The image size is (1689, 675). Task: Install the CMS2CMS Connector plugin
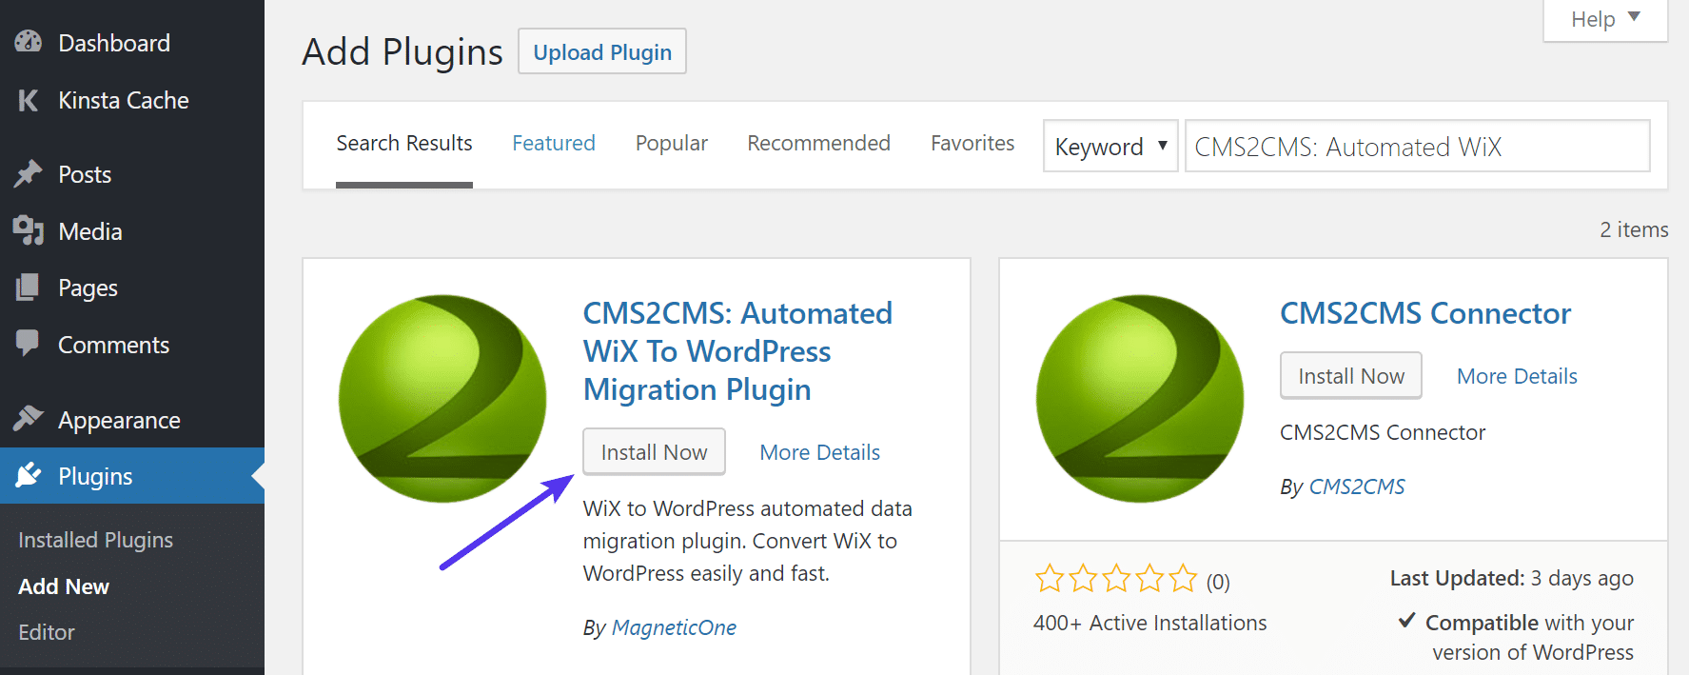(x=1351, y=376)
